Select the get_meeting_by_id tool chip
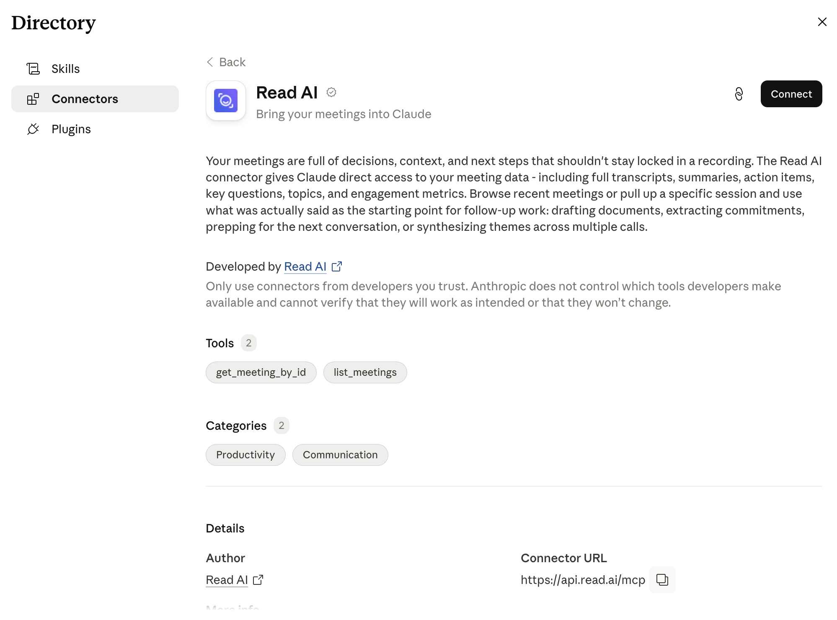The height and width of the screenshot is (620, 837). point(261,372)
